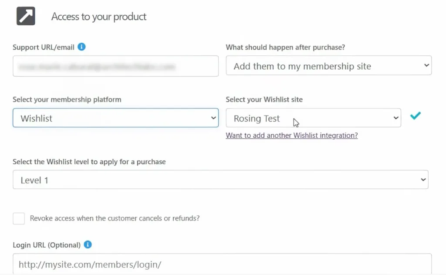Screen dimensions: 446x275
Task: Click the chevron on the Level 1 dropdown
Action: pos(422,179)
